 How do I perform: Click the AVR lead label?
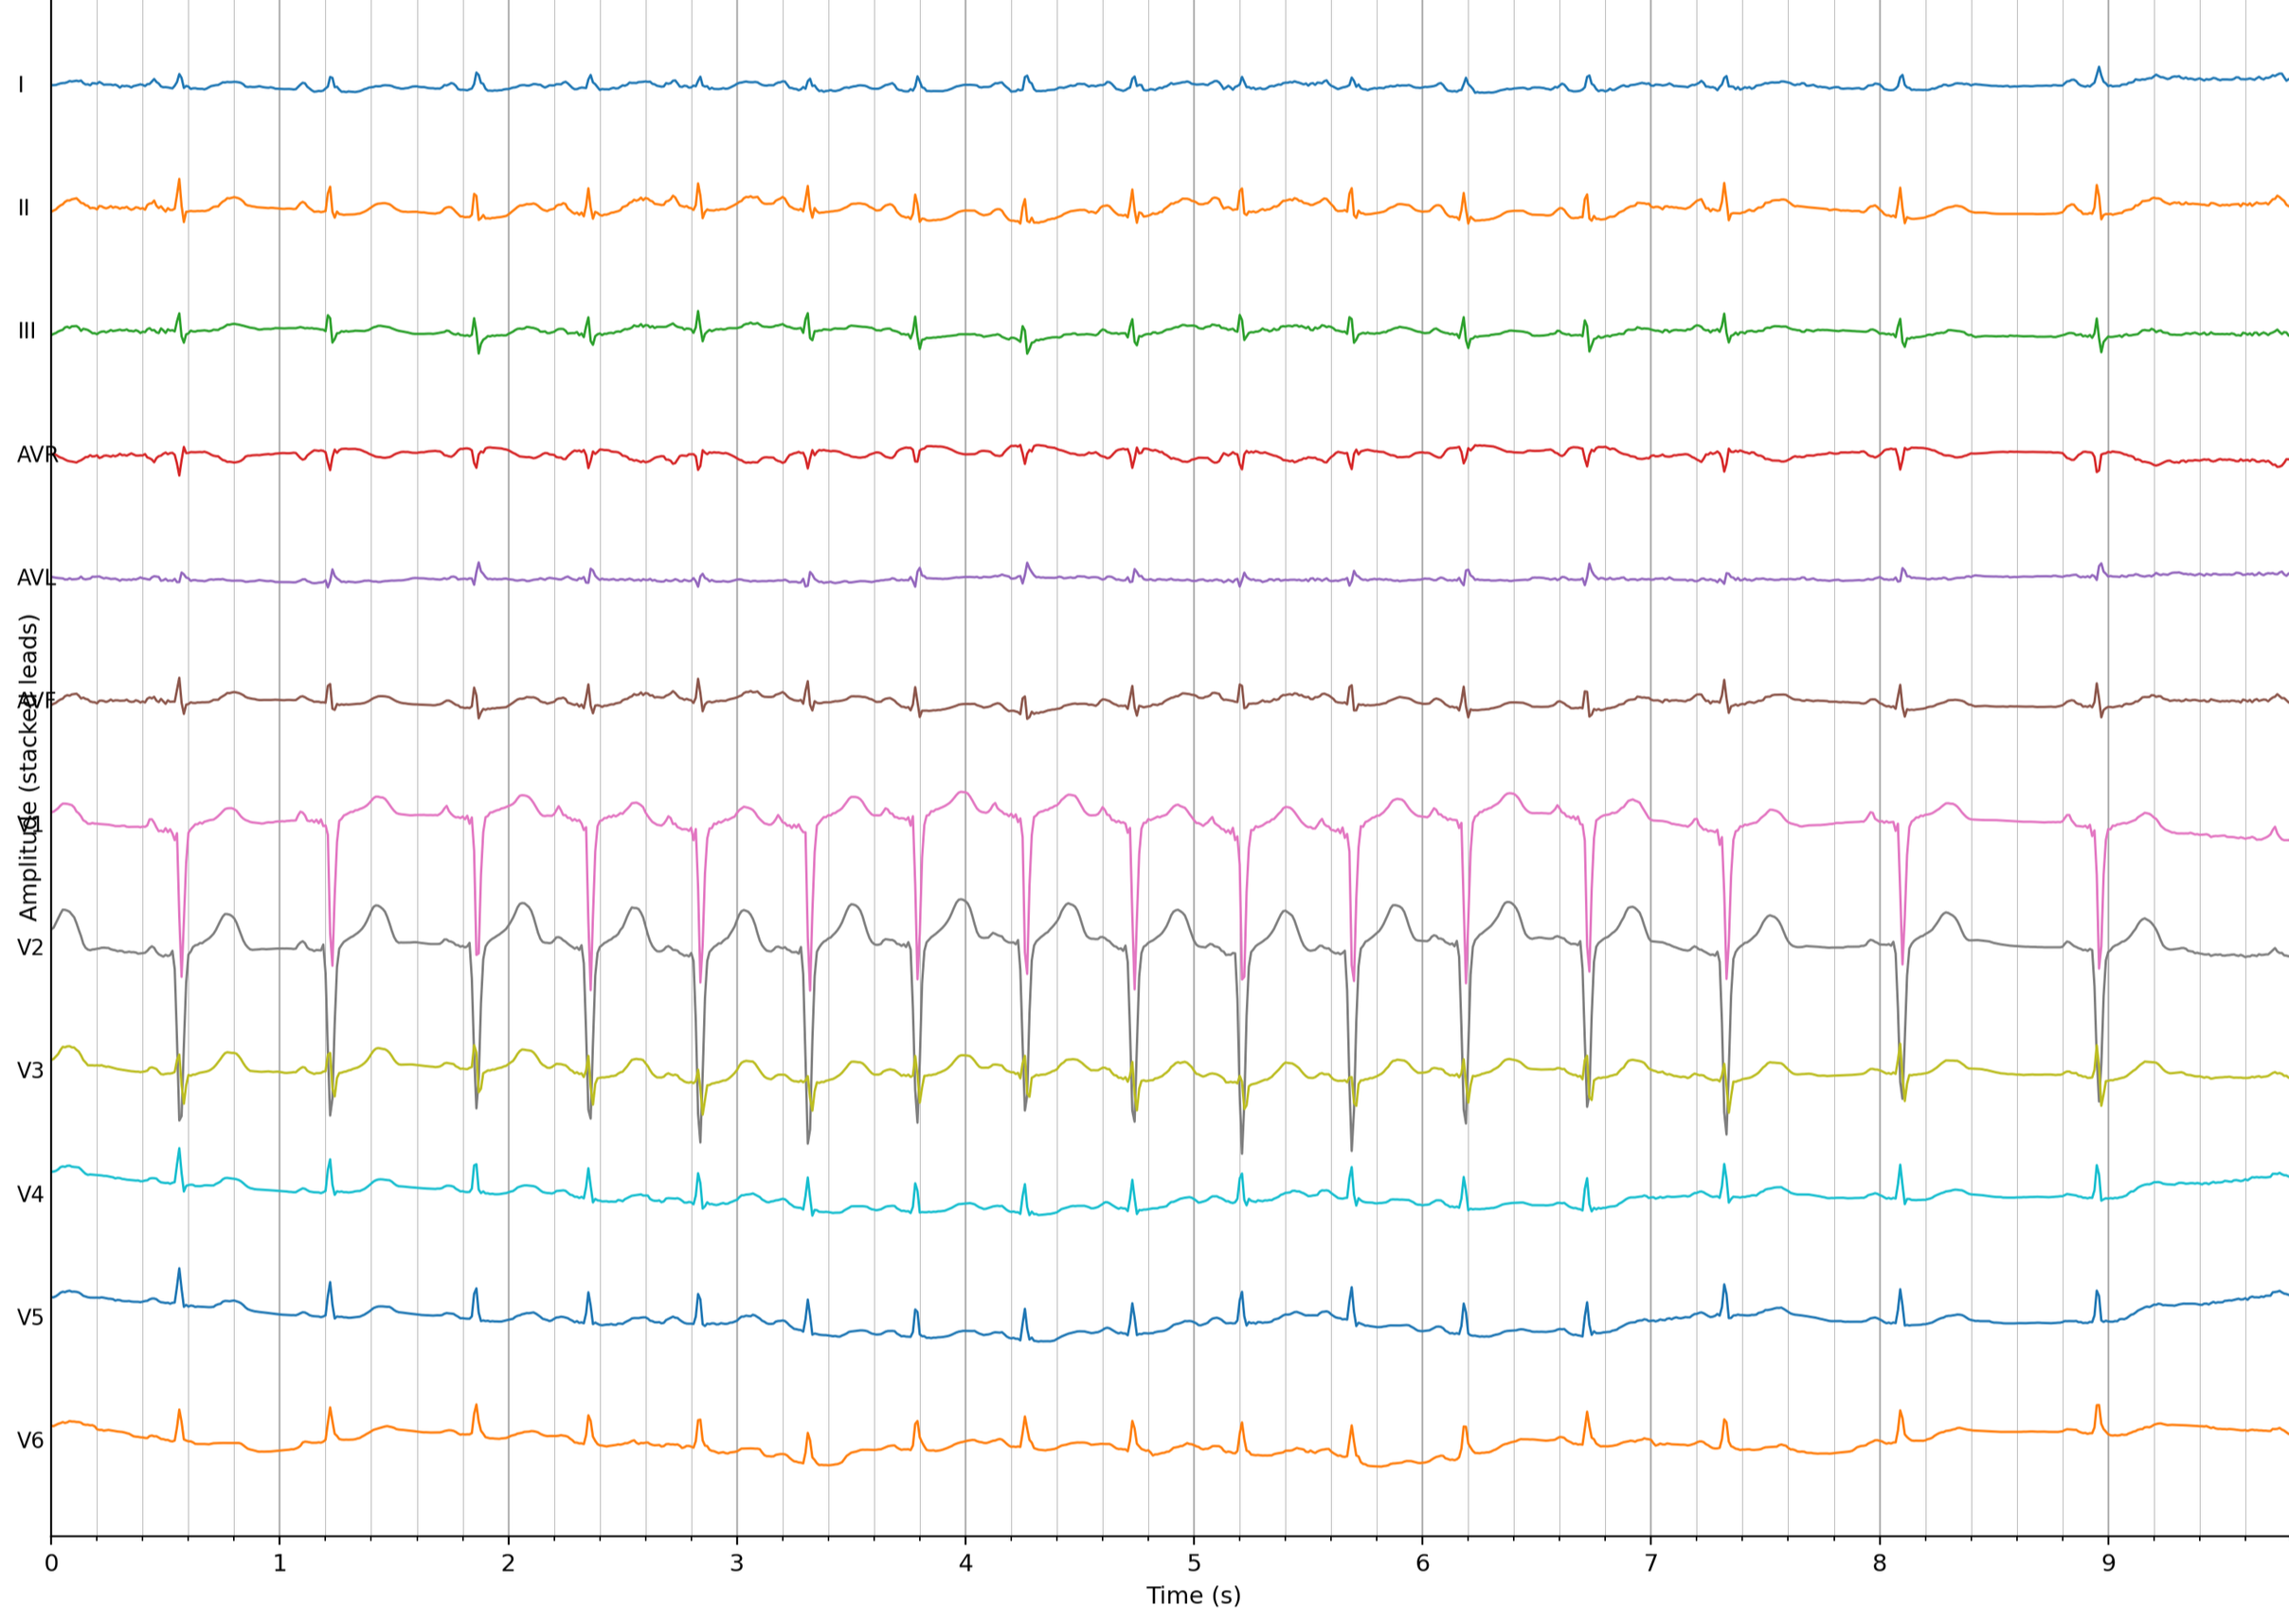coord(37,455)
